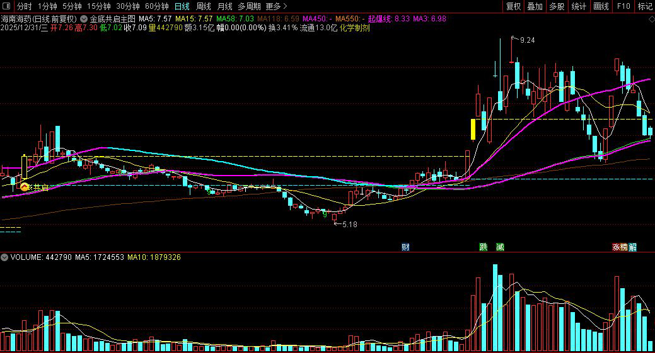Open the 统计 statistics tool
The width and height of the screenshot is (655, 353).
coord(579,6)
